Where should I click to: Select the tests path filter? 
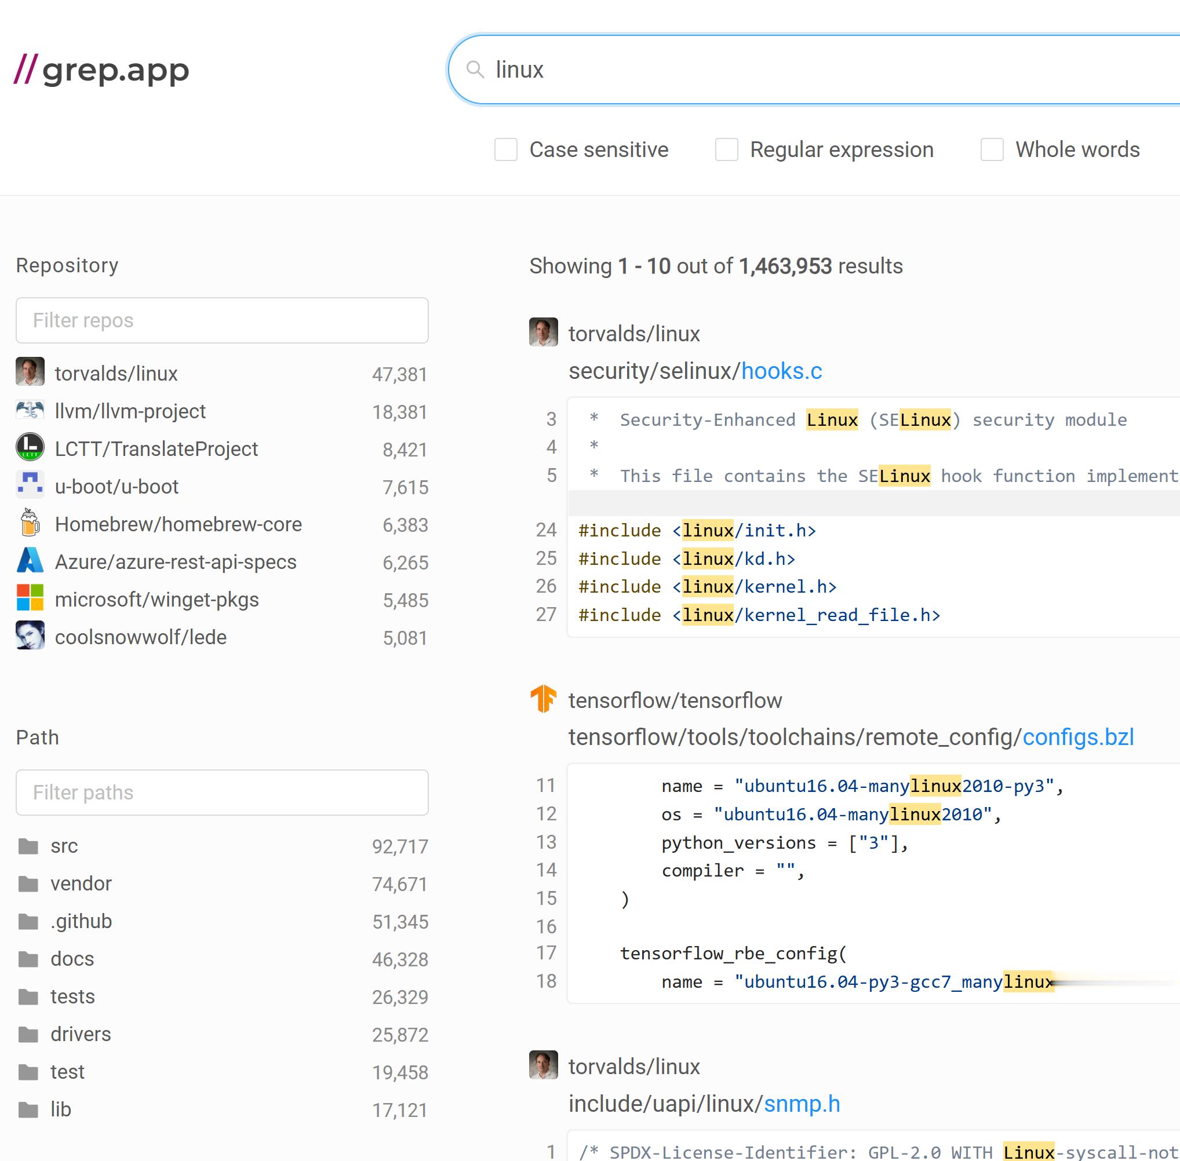[222, 997]
